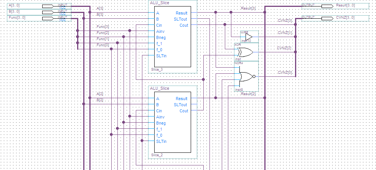Click the A[2] wire label

pyautogui.click(x=100, y=94)
